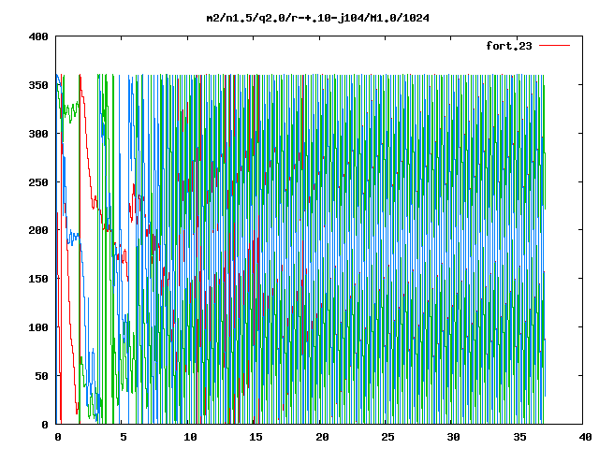Viewport: 599px width, 449px height.
Task: Click the x-axis label 15
Action: click(256, 437)
